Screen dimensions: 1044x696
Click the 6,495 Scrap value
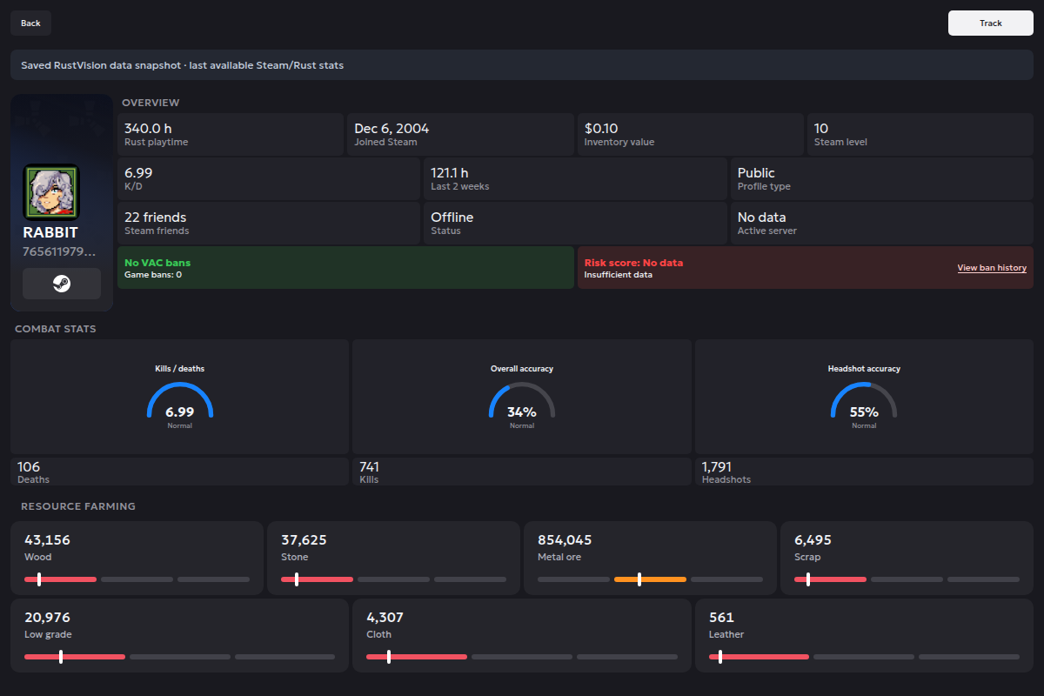tap(813, 540)
